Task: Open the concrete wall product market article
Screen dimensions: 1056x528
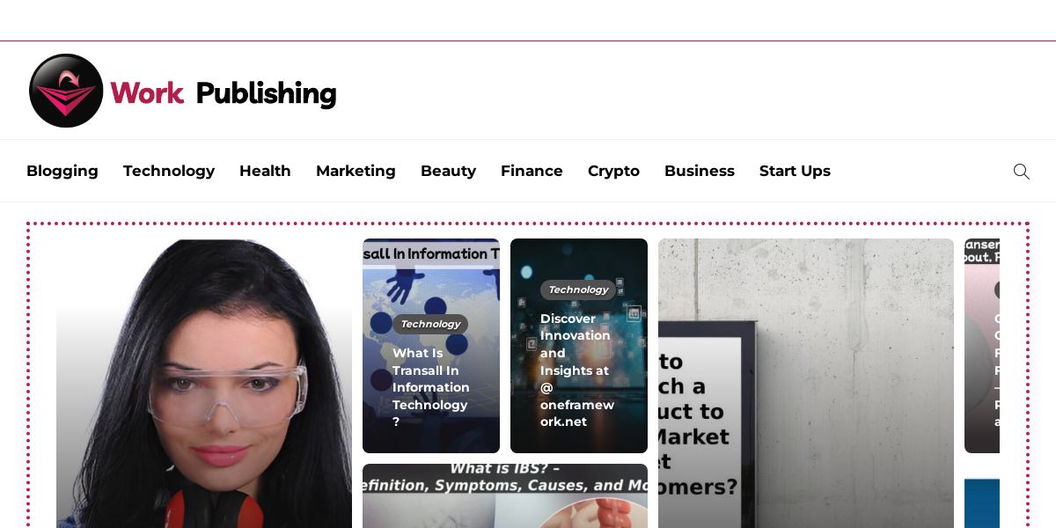Action: click(806, 384)
